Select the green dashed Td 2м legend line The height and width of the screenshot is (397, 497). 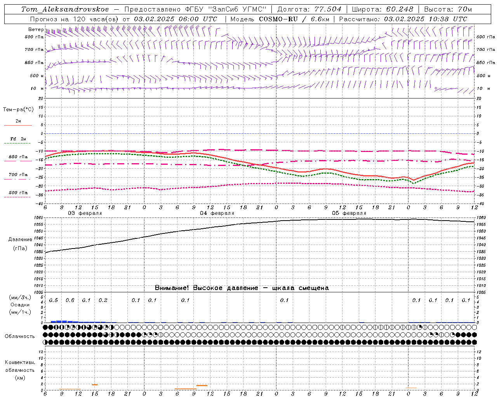point(17,143)
